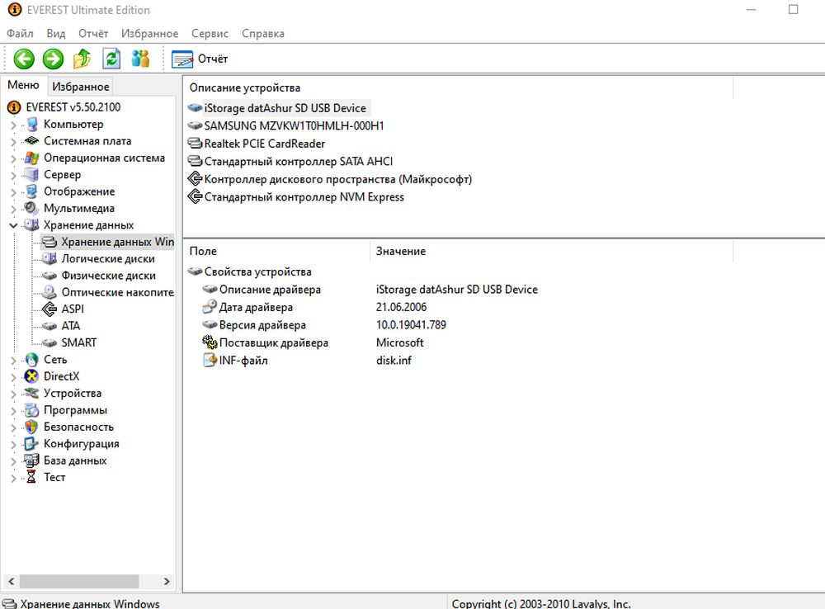
Task: Open the Сервис menu
Action: [210, 34]
